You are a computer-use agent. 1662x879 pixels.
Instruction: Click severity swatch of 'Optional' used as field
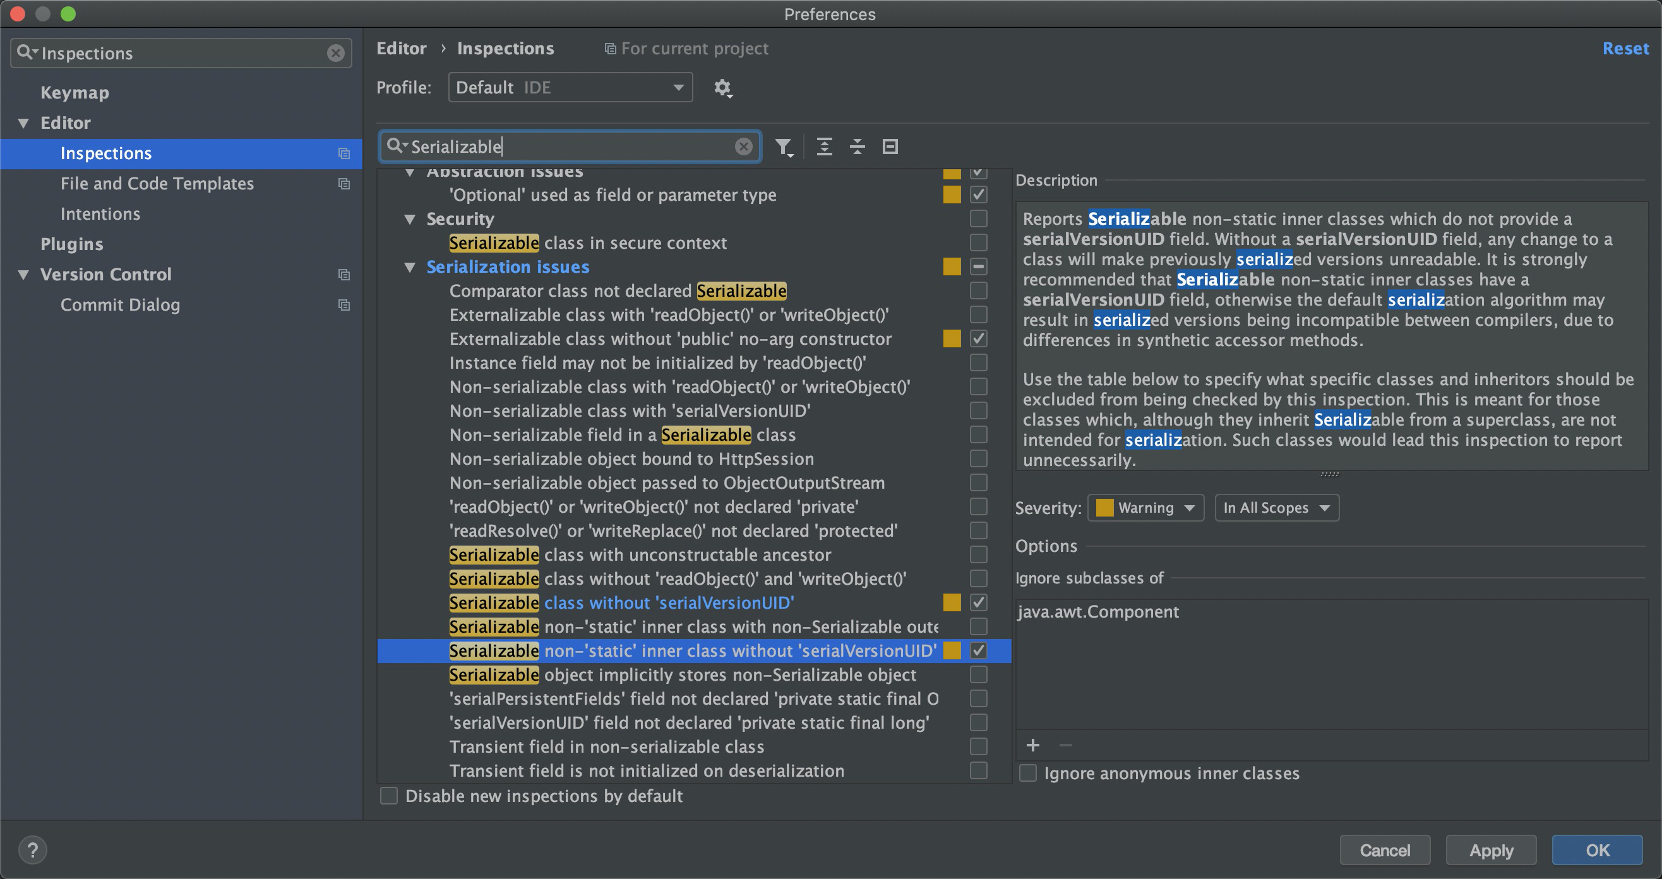click(x=952, y=194)
